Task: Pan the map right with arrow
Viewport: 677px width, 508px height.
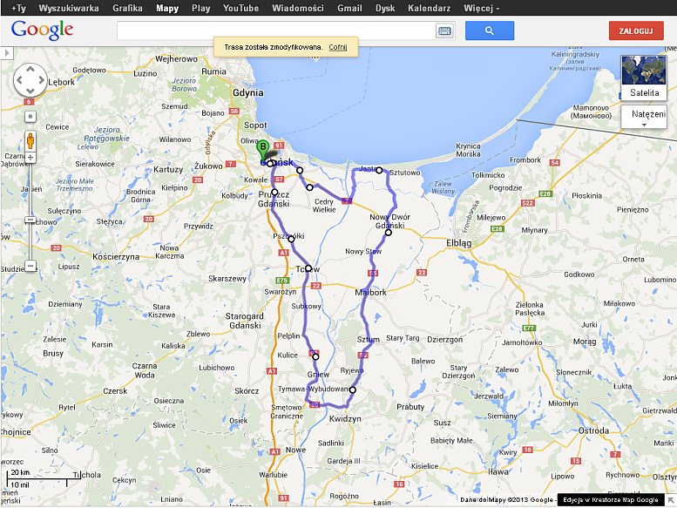Action: (x=41, y=80)
